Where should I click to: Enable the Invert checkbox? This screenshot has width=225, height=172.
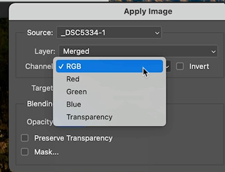click(x=180, y=66)
